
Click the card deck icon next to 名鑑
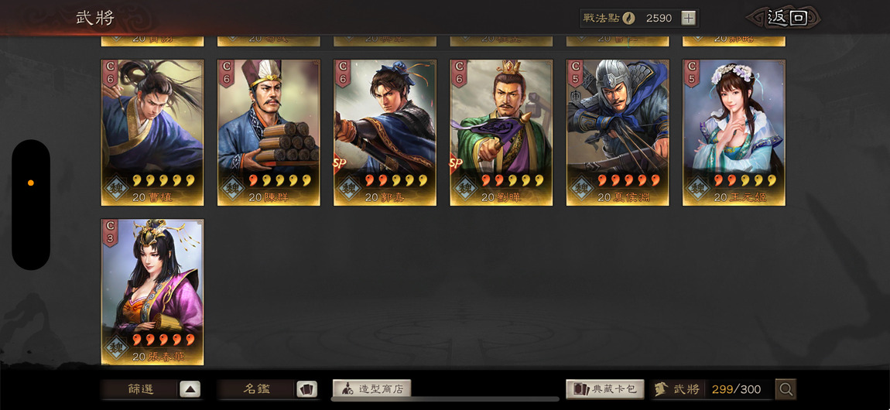306,389
